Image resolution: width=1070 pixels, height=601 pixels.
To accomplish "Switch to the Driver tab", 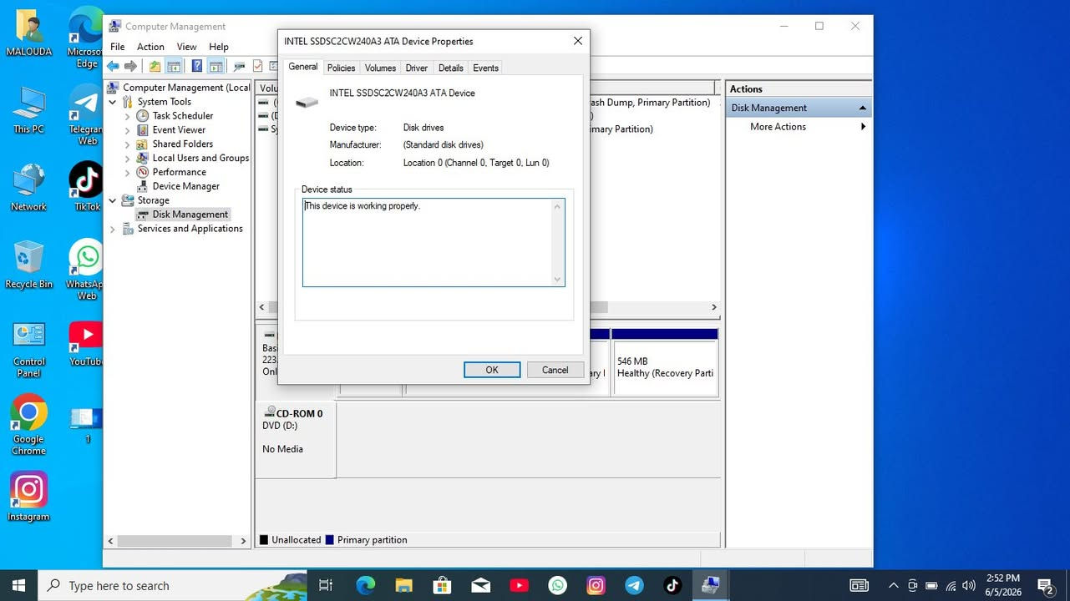I will click(x=417, y=68).
